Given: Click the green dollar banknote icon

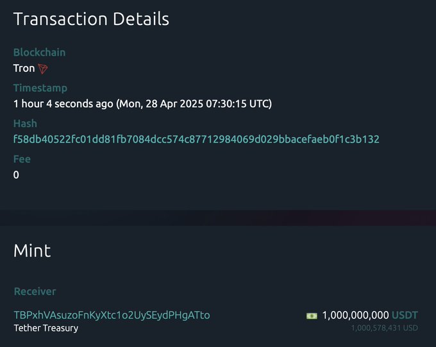Looking at the screenshot, I should pos(312,316).
